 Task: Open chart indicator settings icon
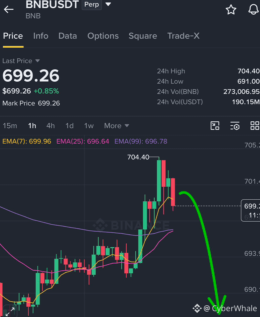(x=235, y=126)
